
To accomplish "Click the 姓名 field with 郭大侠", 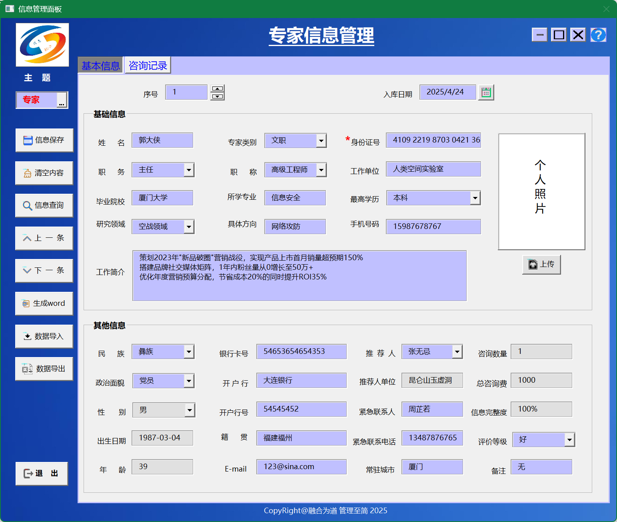I will tap(162, 140).
